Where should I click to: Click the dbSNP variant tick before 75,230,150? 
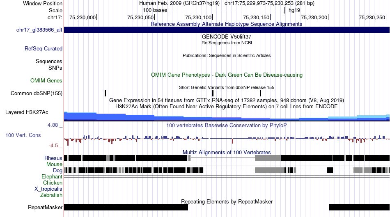pyautogui.click(x=260, y=93)
